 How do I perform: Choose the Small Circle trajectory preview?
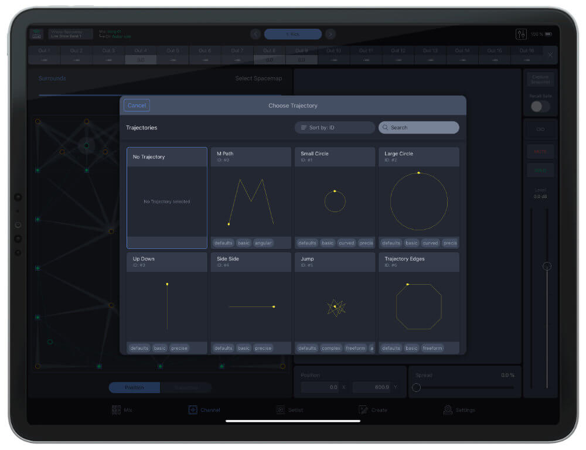(335, 202)
